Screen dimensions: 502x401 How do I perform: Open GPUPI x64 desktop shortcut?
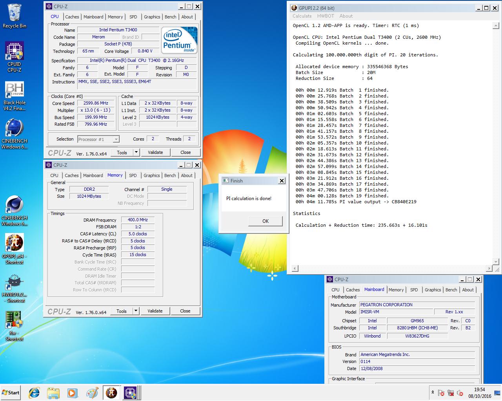(15, 249)
